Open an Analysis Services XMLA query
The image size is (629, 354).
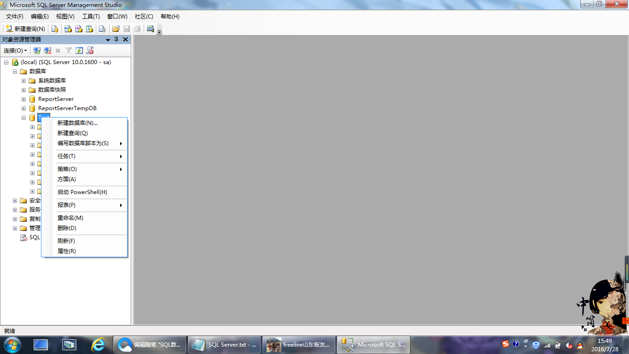(x=90, y=29)
